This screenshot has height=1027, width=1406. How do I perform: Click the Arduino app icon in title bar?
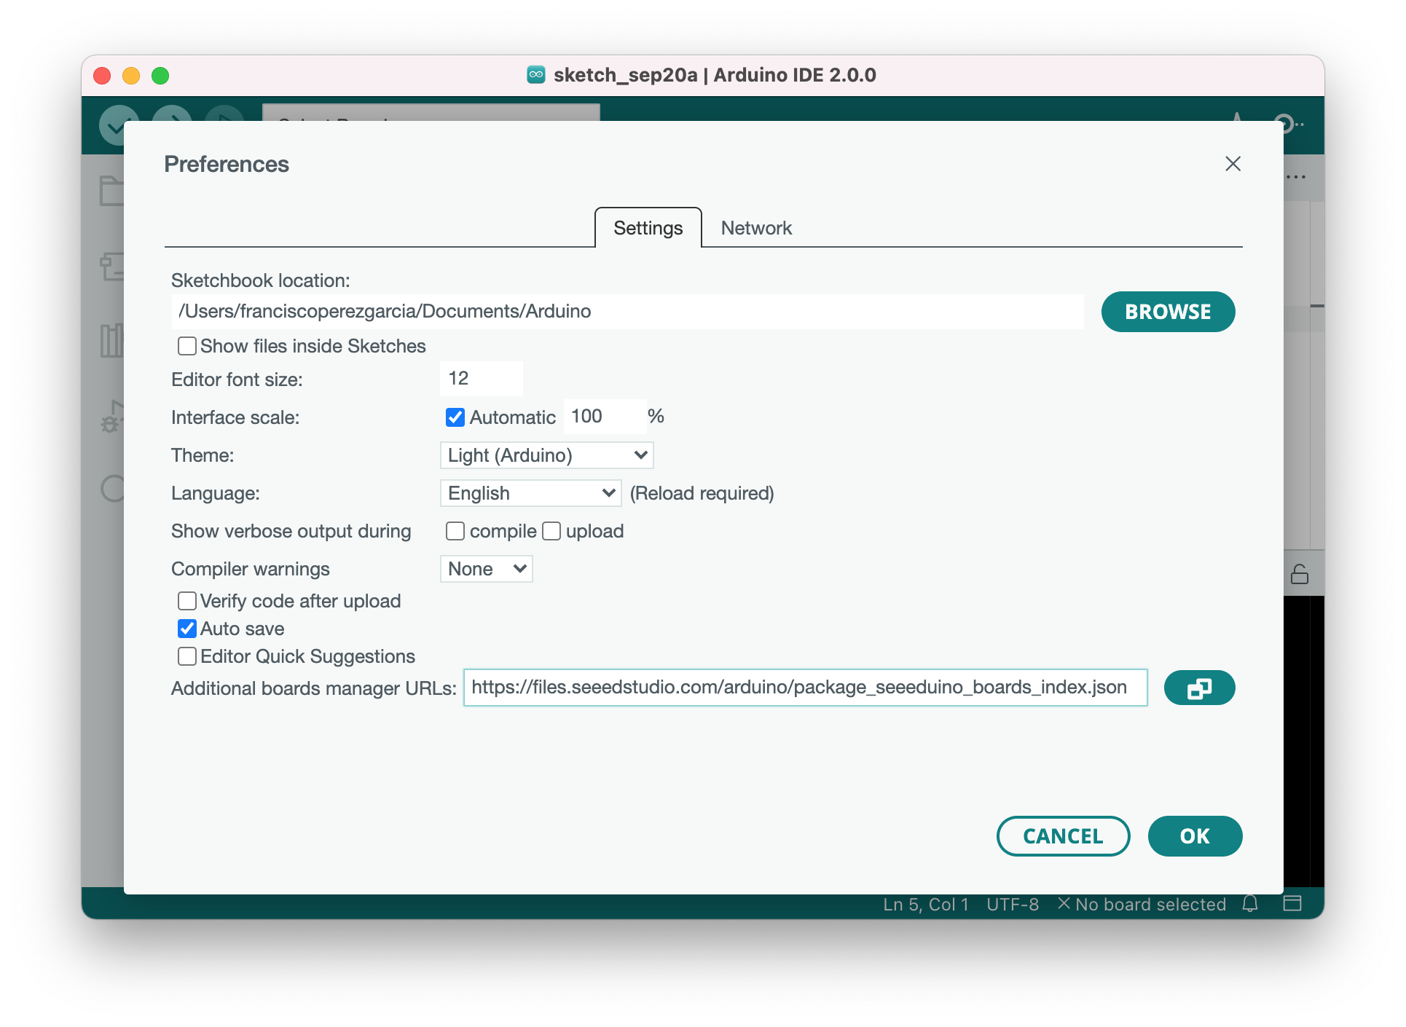tap(536, 75)
